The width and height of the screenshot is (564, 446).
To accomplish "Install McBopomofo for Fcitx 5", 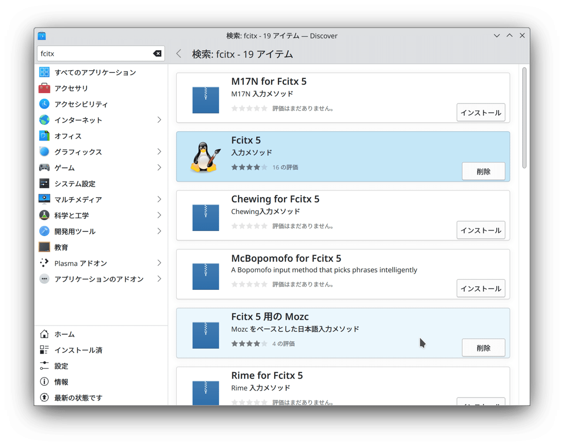I will point(481,288).
